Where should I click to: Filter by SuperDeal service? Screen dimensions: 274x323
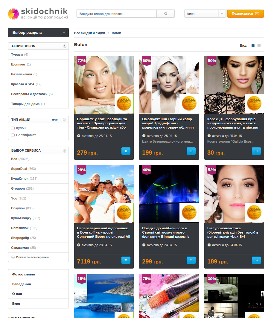pos(38,169)
